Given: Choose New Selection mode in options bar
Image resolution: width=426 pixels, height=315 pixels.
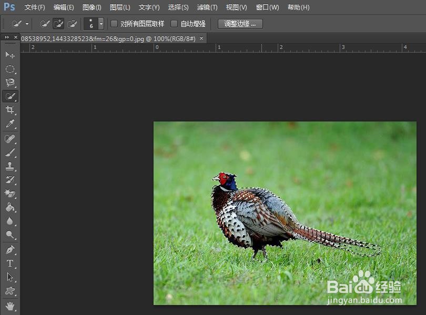Looking at the screenshot, I should coord(45,24).
